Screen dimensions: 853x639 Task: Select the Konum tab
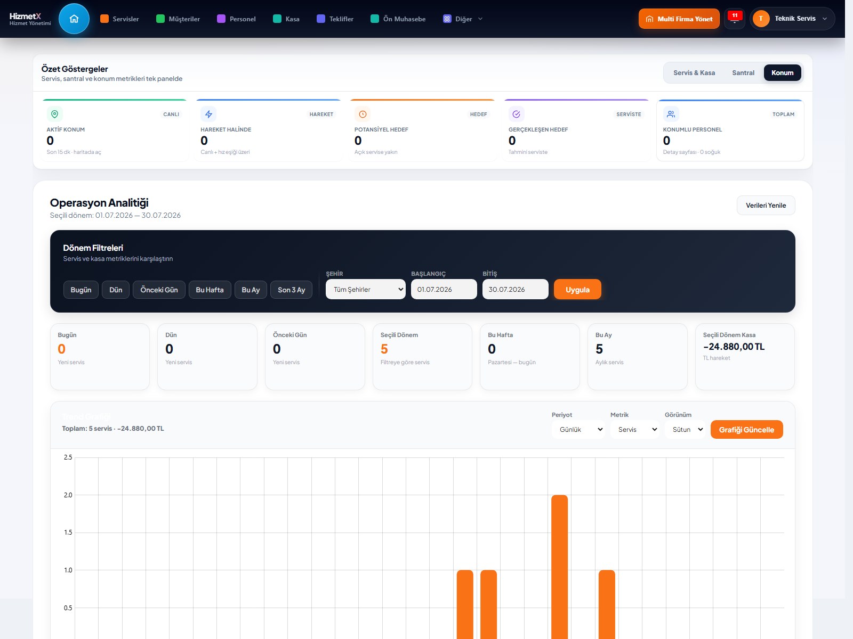tap(782, 73)
